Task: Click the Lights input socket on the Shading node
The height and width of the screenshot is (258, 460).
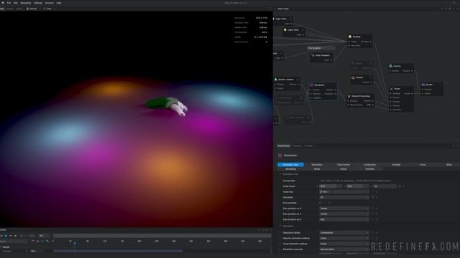Action: (x=349, y=42)
